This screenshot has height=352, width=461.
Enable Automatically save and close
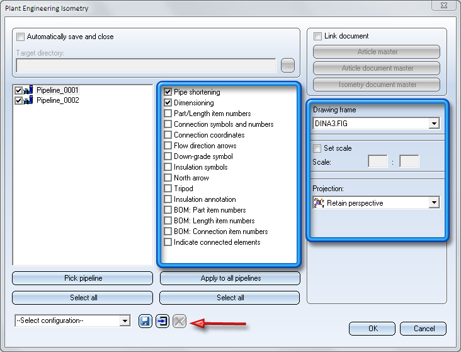pos(20,37)
